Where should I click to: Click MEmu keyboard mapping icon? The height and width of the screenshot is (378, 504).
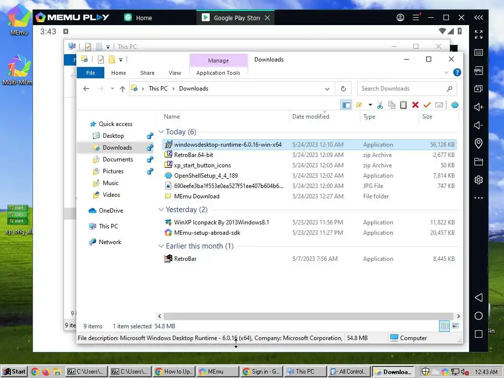[x=478, y=52]
